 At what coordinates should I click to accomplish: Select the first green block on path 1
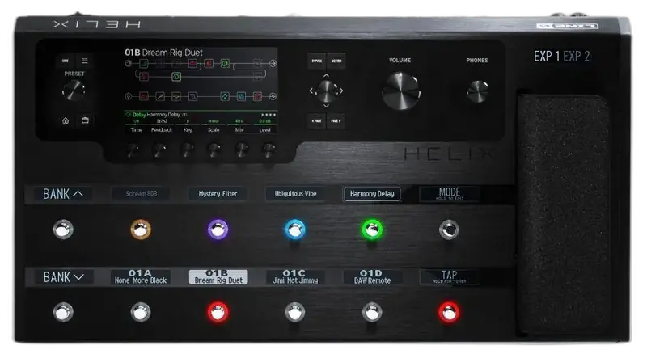point(144,63)
